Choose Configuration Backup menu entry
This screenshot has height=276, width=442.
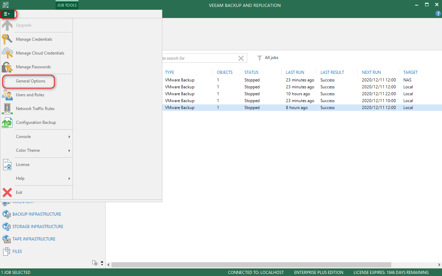click(x=36, y=122)
